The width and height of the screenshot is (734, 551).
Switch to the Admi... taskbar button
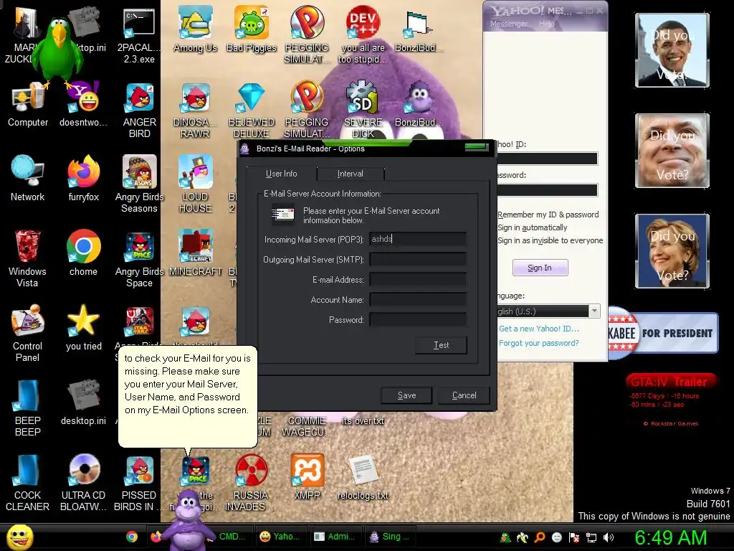335,537
